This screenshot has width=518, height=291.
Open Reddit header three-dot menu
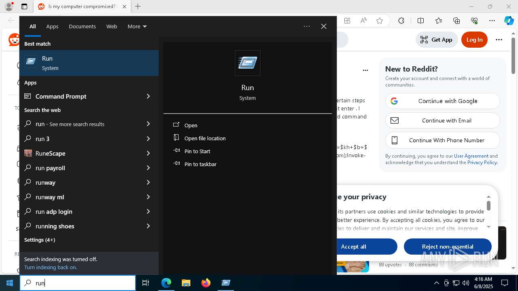coord(499,40)
